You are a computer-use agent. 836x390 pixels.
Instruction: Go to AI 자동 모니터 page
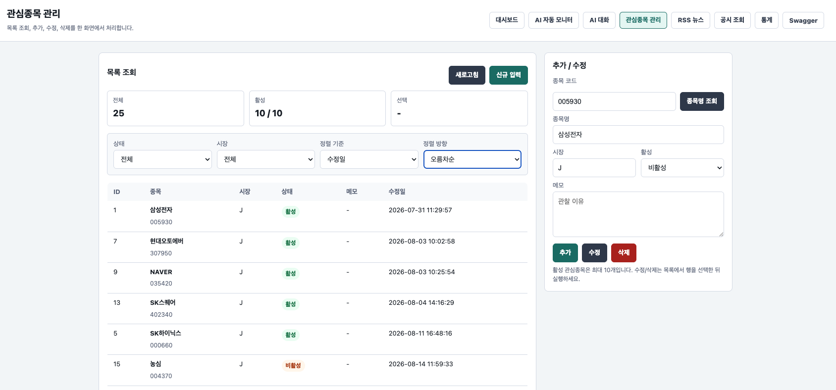(x=554, y=20)
